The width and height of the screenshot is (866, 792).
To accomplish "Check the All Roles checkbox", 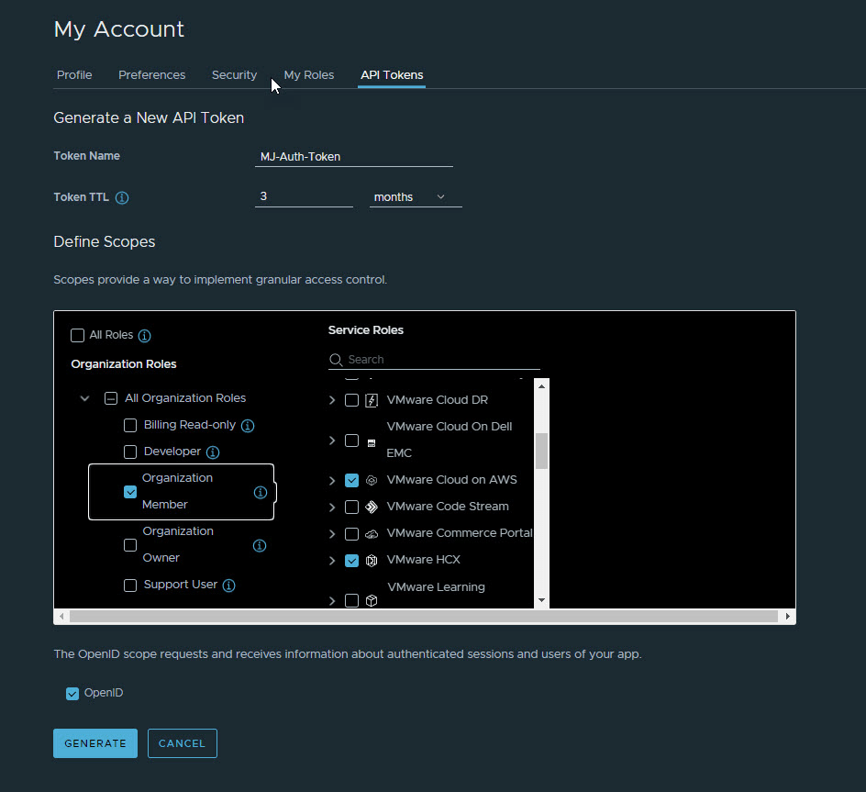I will click(x=77, y=336).
